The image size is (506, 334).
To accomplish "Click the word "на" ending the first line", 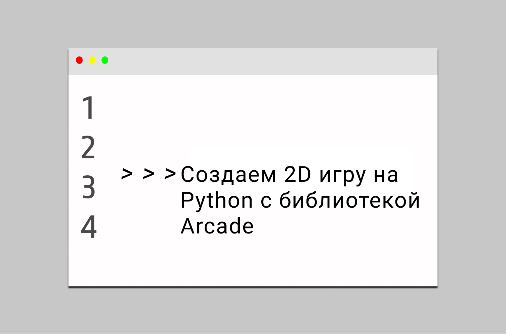I will point(387,176).
